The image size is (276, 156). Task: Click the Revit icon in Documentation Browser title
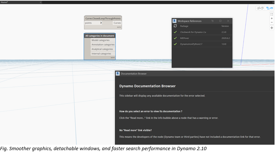pyautogui.click(x=118, y=74)
